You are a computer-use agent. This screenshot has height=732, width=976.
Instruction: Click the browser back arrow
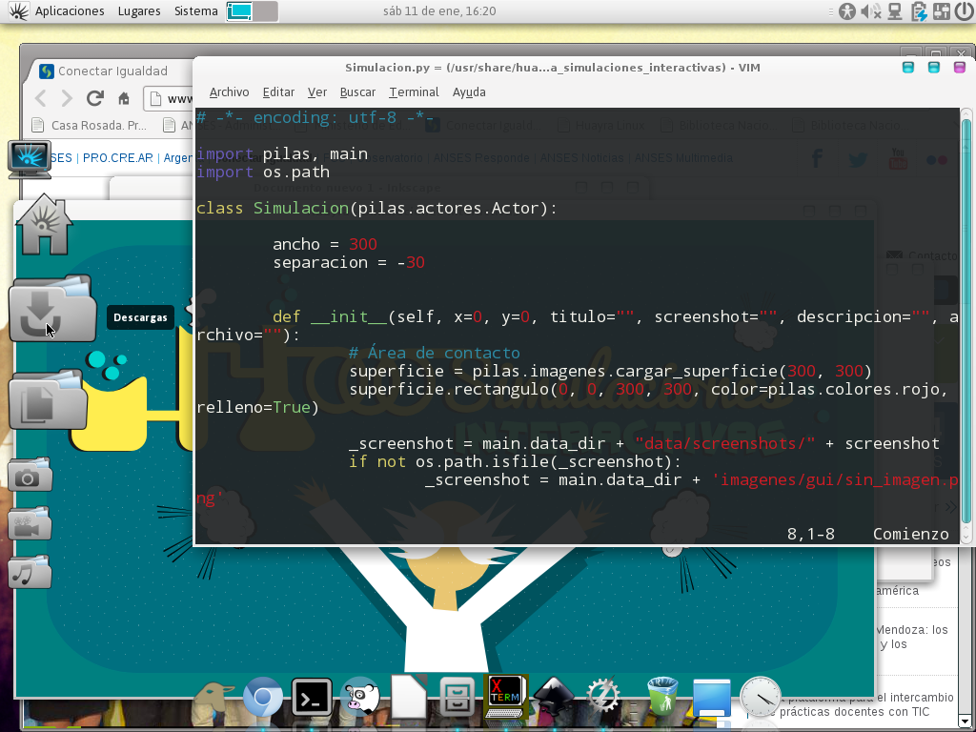pyautogui.click(x=41, y=98)
